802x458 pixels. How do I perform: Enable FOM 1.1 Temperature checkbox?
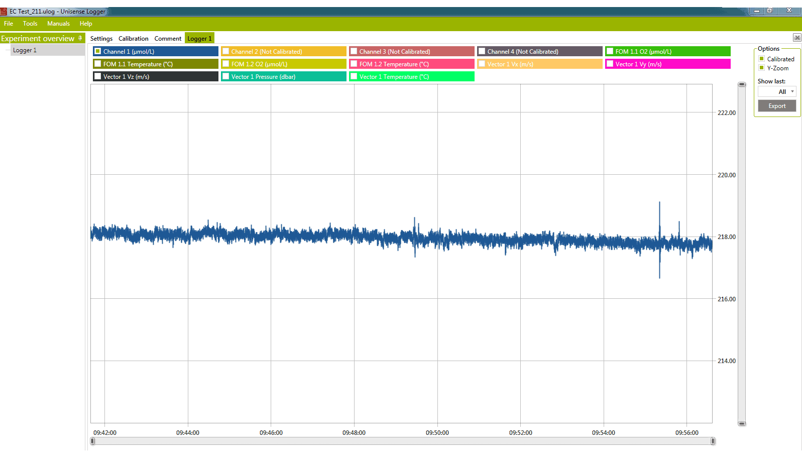(98, 64)
